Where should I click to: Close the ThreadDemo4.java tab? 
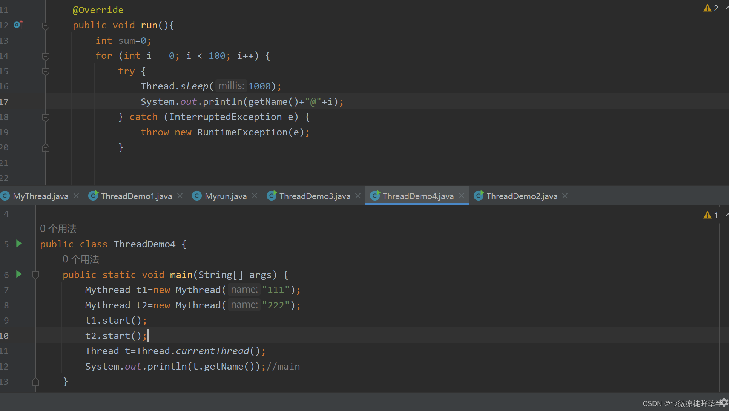(x=462, y=196)
